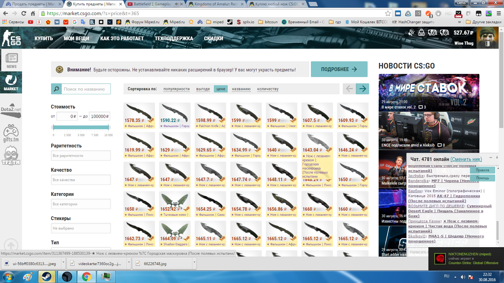The height and width of the screenshot is (283, 504).
Task: Expand the download menu for 66226748.jpg
Action: tap(194, 264)
